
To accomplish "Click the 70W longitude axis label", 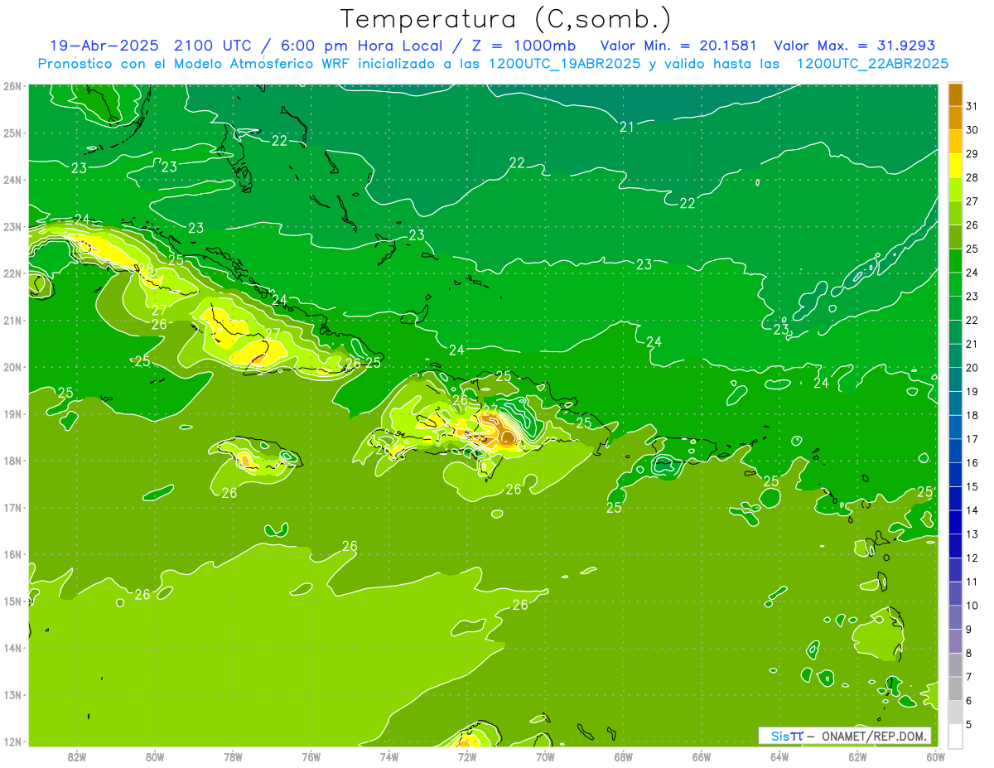I will pos(545,756).
